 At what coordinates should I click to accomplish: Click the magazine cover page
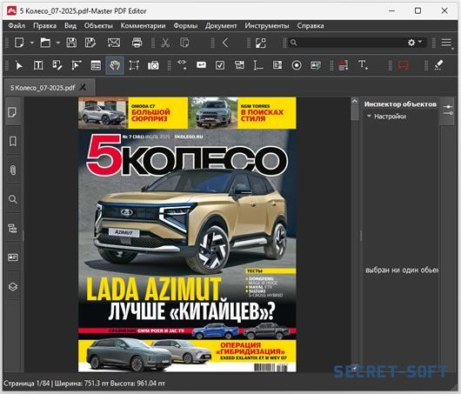tap(187, 234)
